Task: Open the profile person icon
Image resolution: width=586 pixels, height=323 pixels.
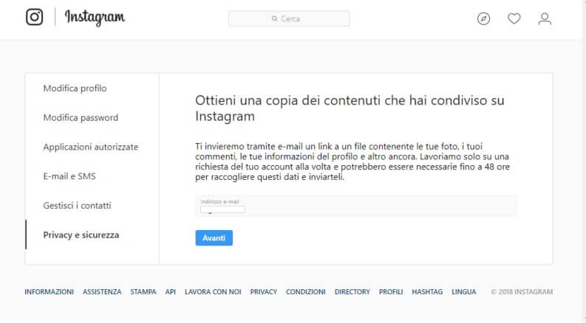Action: point(545,18)
